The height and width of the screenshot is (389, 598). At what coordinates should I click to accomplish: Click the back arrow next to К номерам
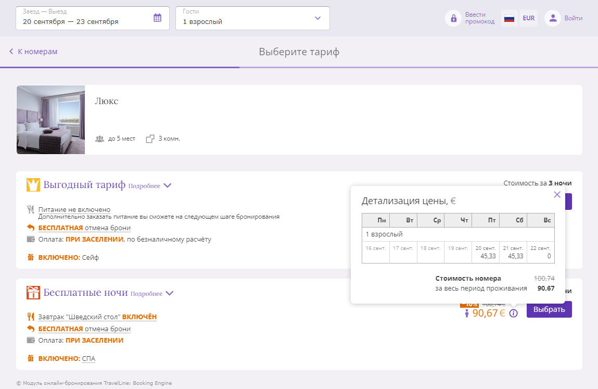(11, 51)
